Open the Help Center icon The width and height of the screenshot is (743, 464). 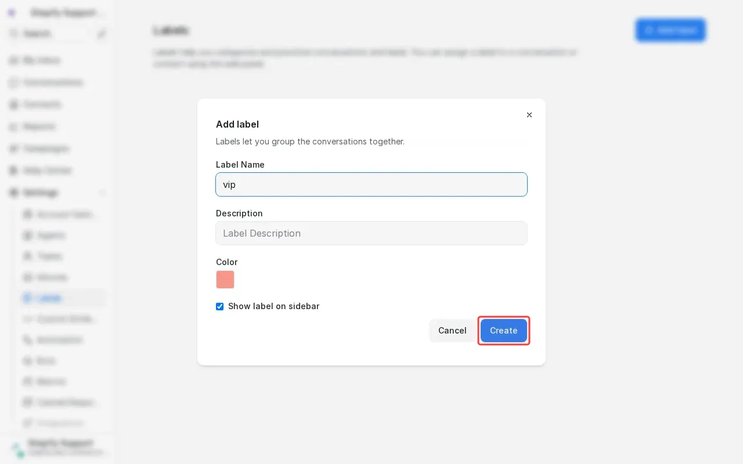tap(14, 171)
